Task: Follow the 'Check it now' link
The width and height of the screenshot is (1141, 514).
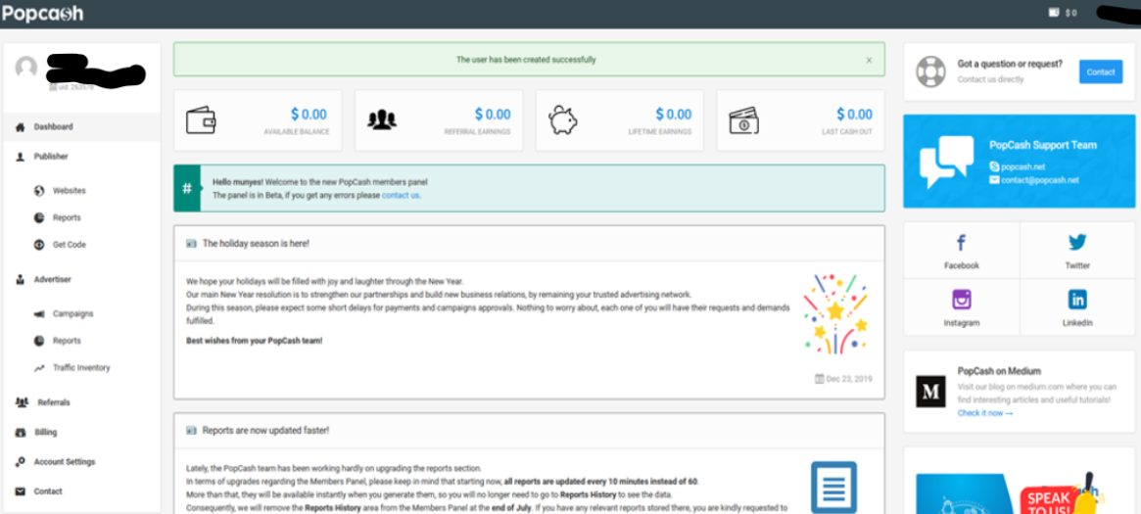Action: [984, 413]
